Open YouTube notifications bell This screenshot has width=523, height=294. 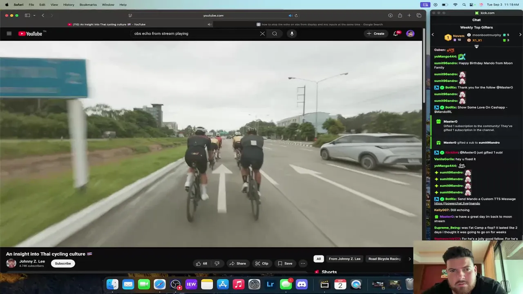[396, 33]
